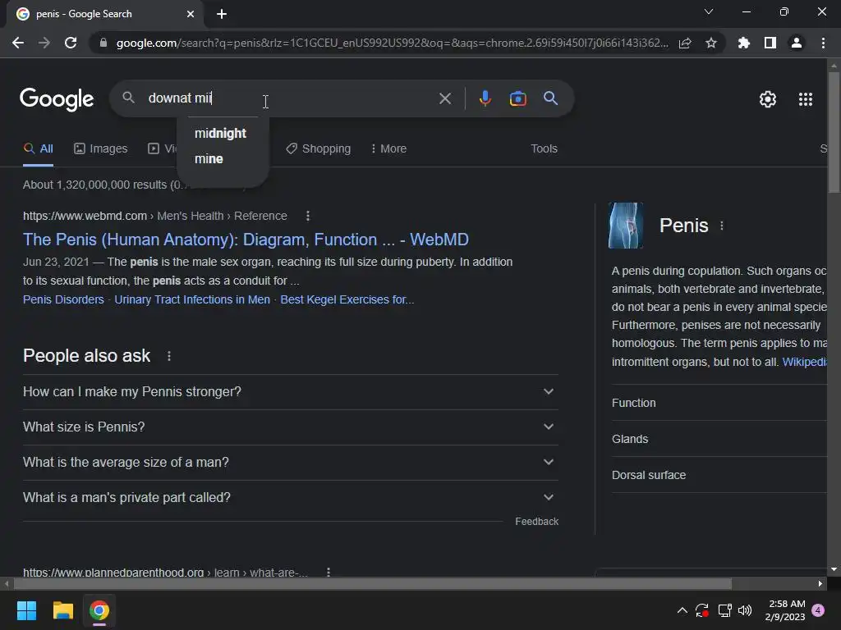Screen dimensions: 841x630
Task: Click the network tray icon
Action: click(x=724, y=610)
